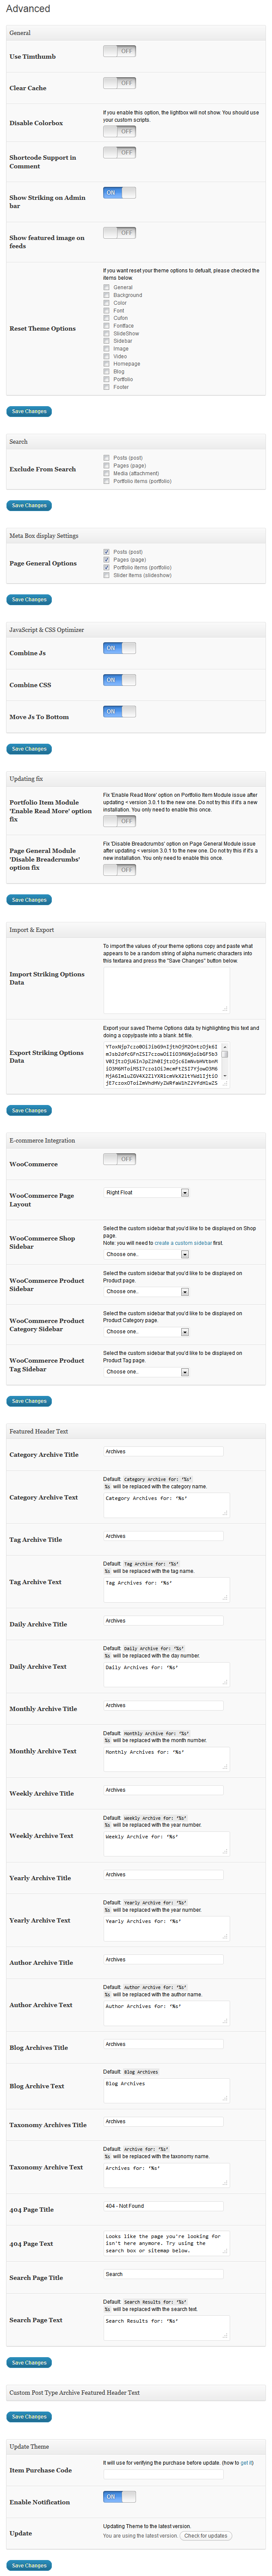The width and height of the screenshot is (272, 2576).
Task: Check the Sidebar reset option
Action: point(107,341)
